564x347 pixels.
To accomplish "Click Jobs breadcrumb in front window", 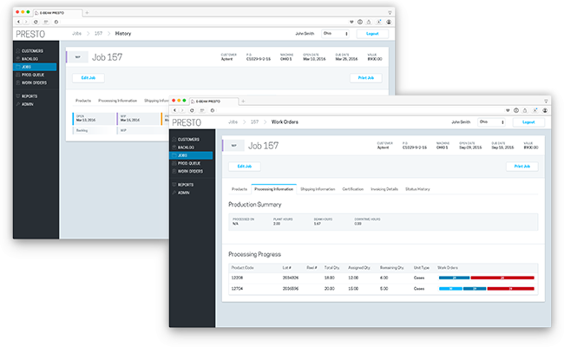I will 233,122.
